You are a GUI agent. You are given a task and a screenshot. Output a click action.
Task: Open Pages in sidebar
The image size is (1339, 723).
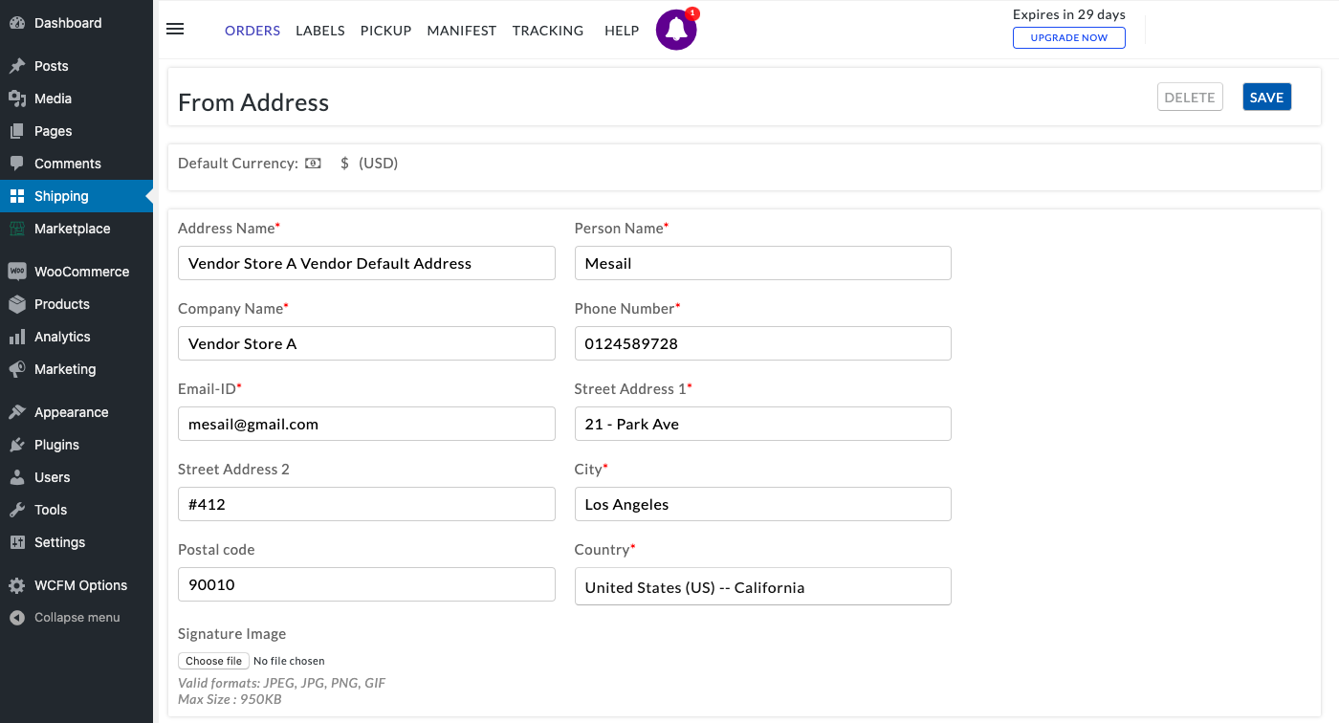point(77,131)
